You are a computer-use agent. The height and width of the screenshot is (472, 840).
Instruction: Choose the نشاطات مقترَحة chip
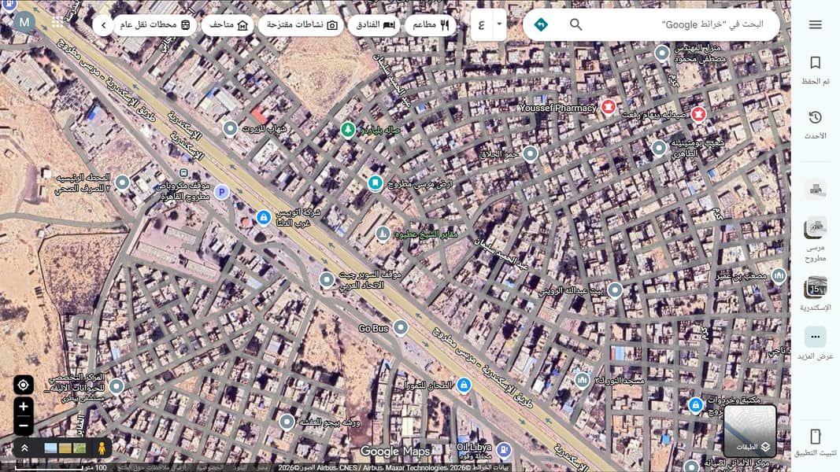point(302,25)
